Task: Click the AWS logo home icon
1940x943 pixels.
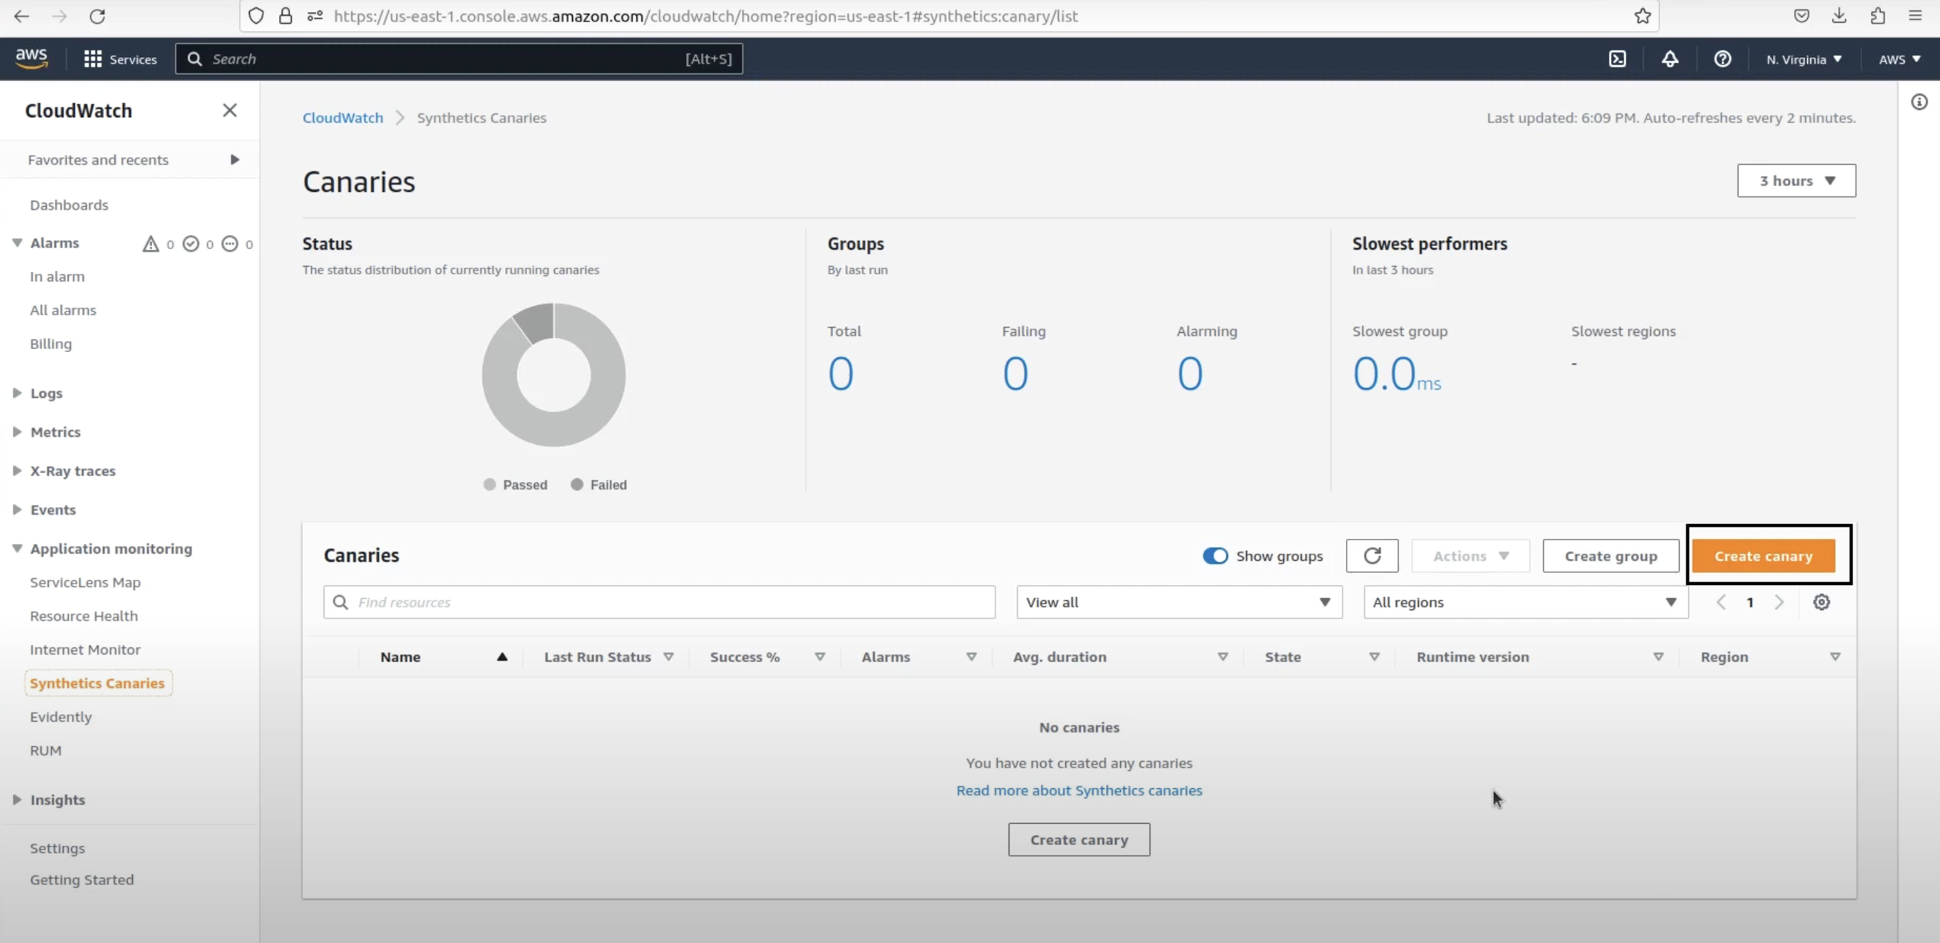Action: (x=32, y=58)
